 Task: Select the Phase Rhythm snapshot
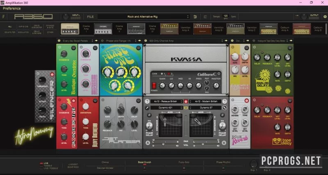(x=223, y=162)
